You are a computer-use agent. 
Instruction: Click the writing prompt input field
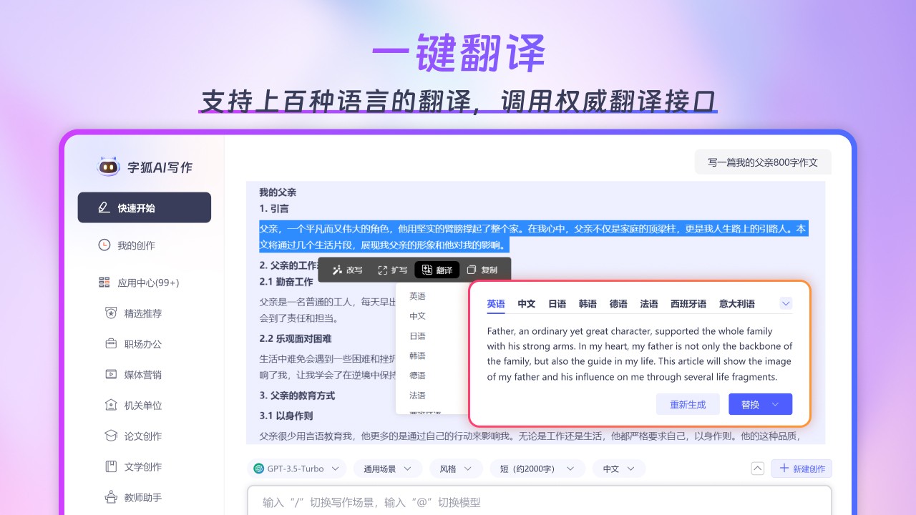tap(538, 502)
